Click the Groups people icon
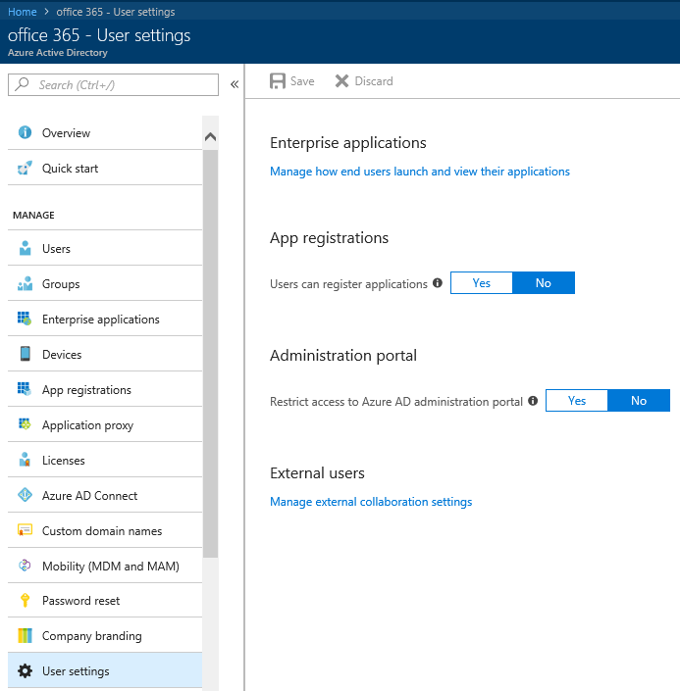 point(26,283)
